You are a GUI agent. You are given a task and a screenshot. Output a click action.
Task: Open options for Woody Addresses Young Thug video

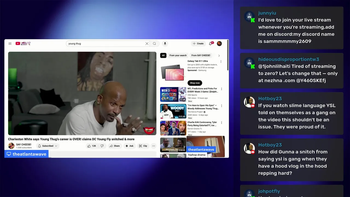[x=221, y=106]
